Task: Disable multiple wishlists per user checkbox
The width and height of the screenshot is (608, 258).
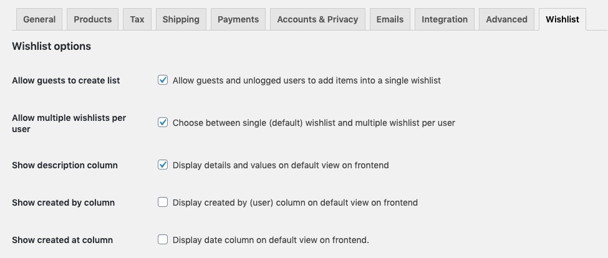Action: [163, 122]
